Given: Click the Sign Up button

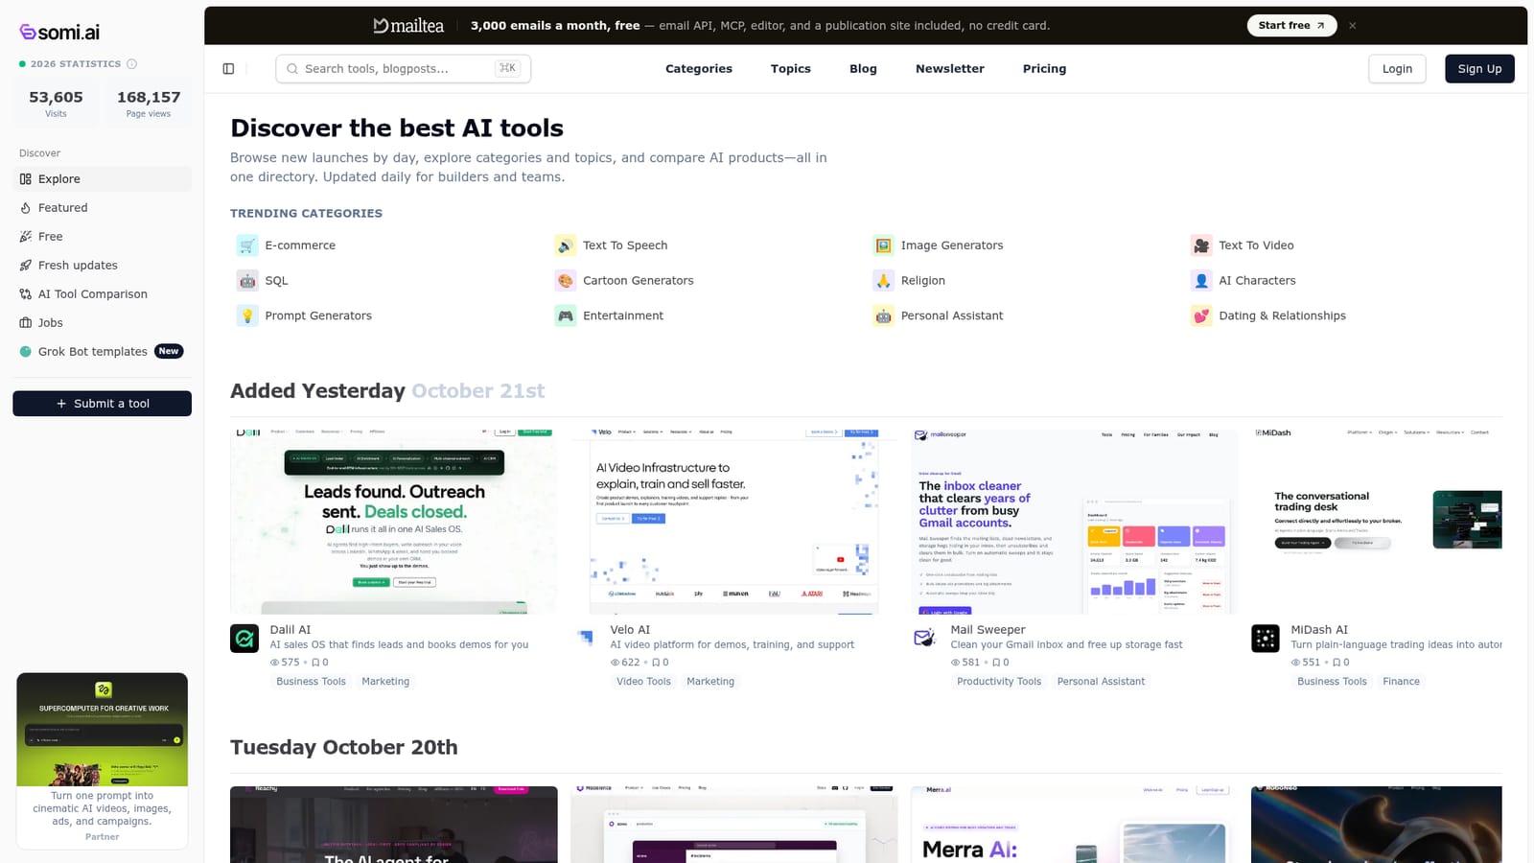Looking at the screenshot, I should 1479,69.
